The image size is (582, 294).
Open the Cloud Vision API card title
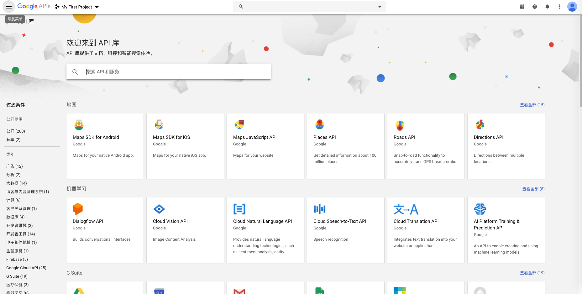(x=170, y=221)
